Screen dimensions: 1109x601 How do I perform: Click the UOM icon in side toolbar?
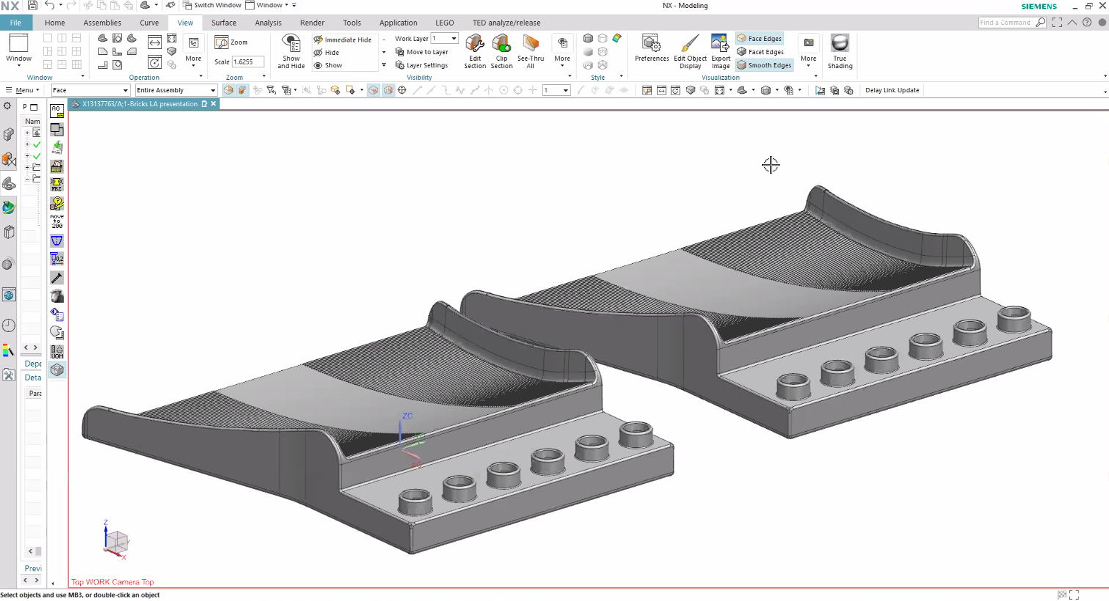[56, 352]
